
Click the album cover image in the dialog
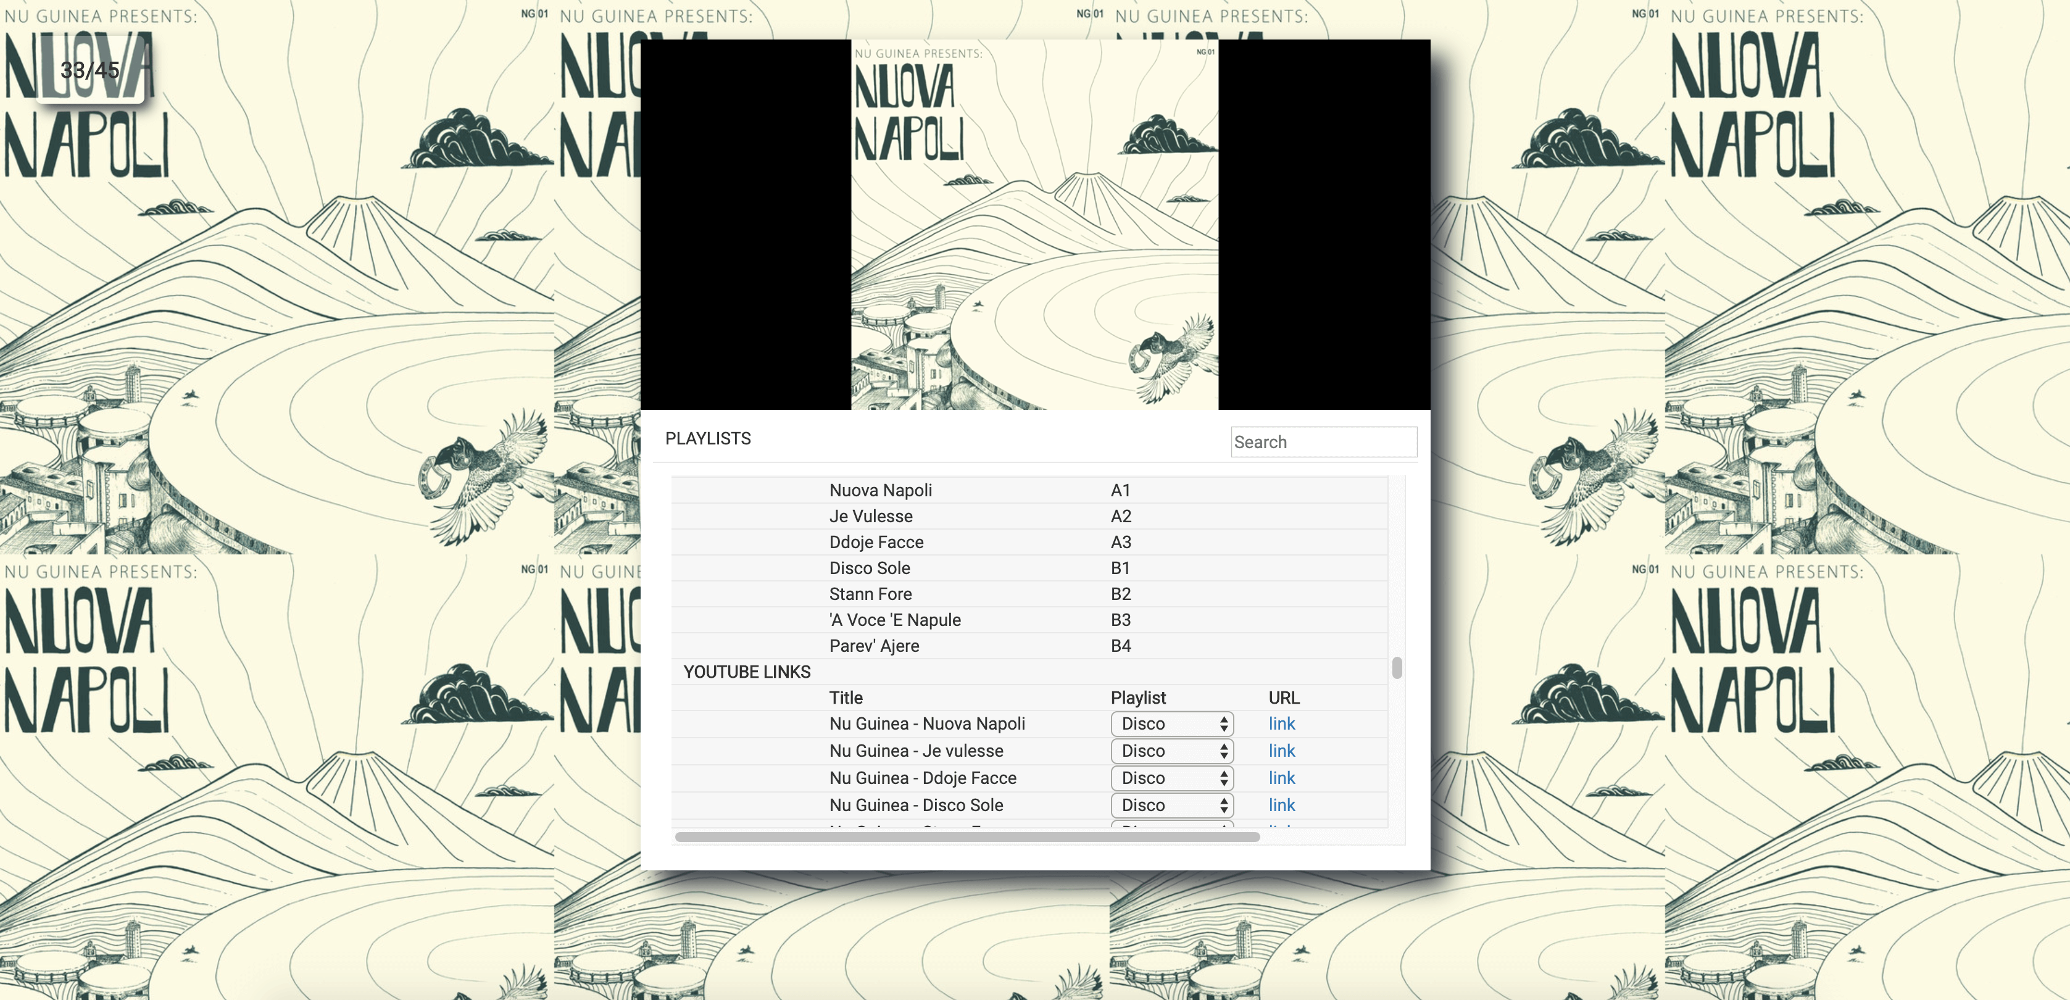1035,225
